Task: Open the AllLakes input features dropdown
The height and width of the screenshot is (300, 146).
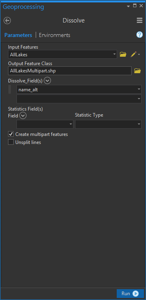Action: coord(63,54)
